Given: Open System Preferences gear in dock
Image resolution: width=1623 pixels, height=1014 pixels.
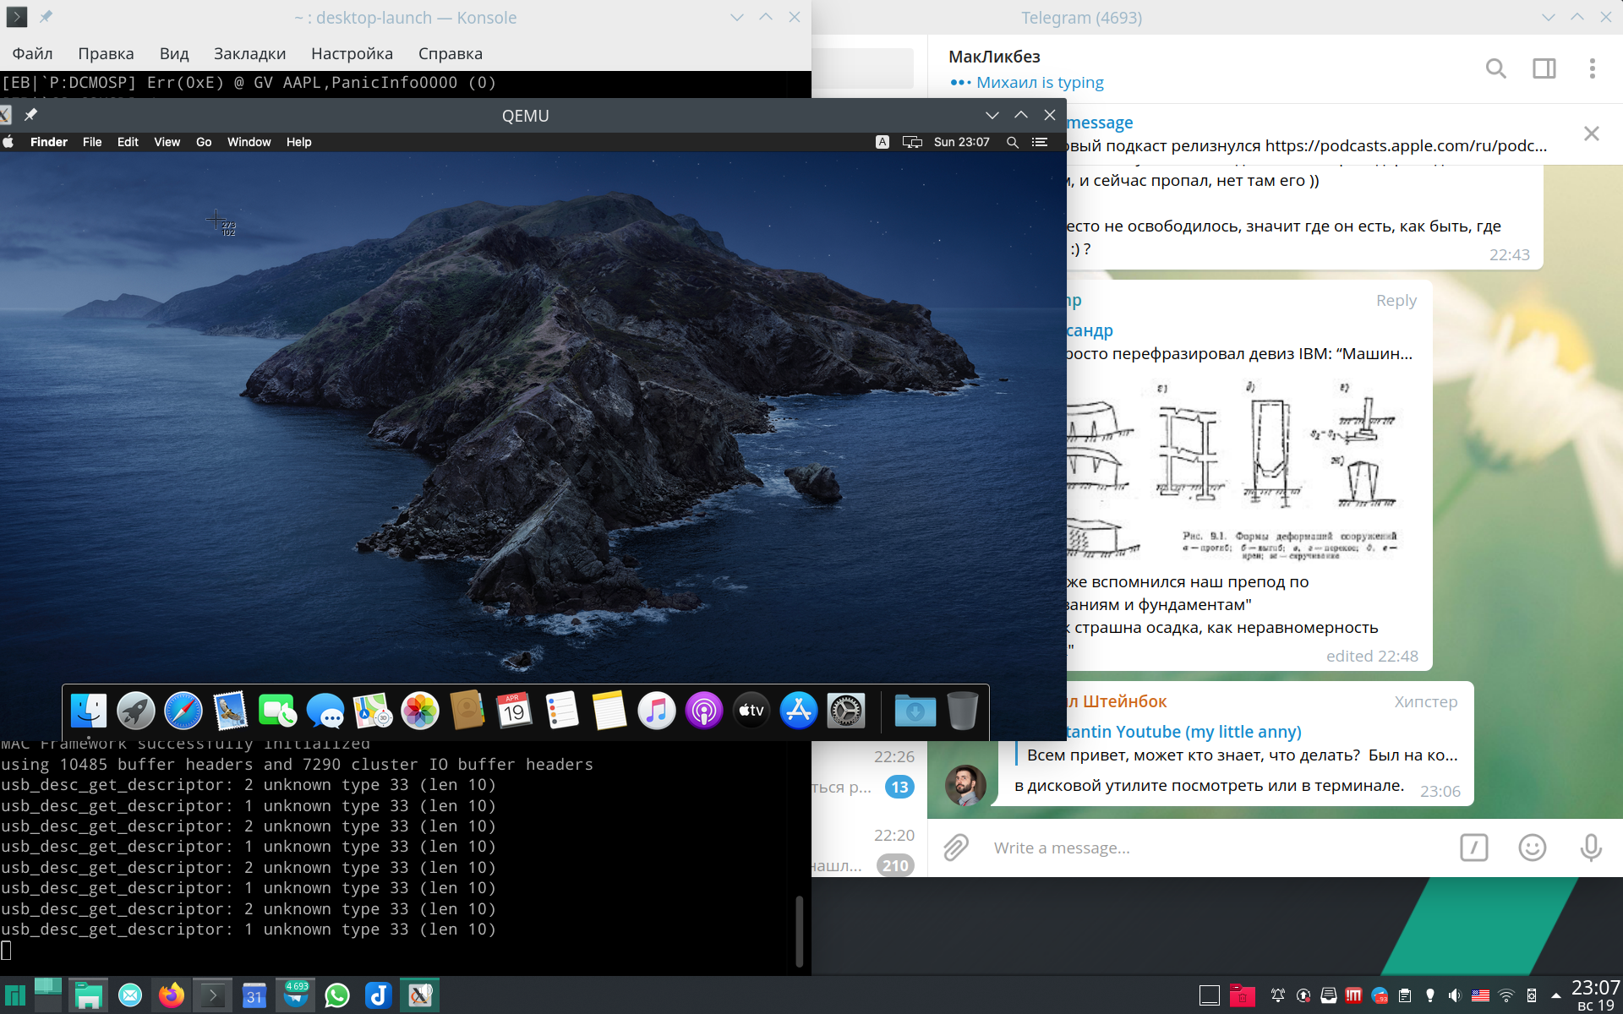Looking at the screenshot, I should click(x=846, y=711).
